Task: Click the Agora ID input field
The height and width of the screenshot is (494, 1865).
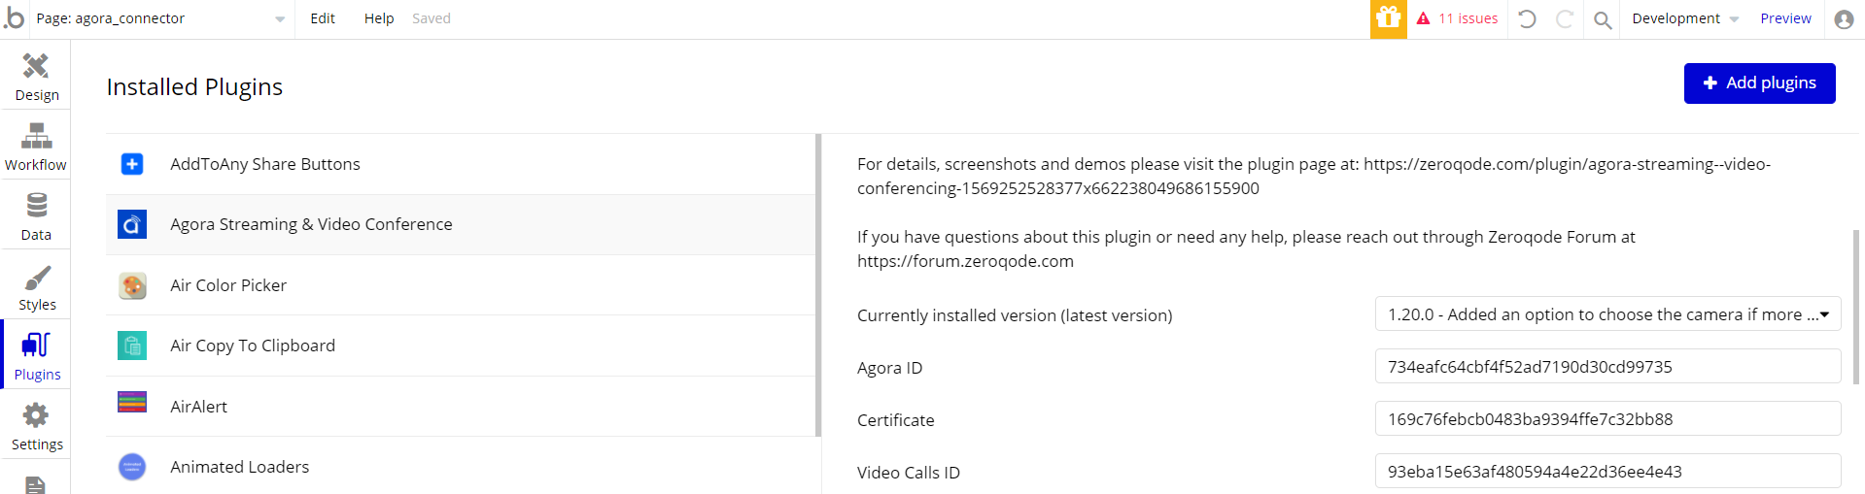Action: click(x=1607, y=367)
